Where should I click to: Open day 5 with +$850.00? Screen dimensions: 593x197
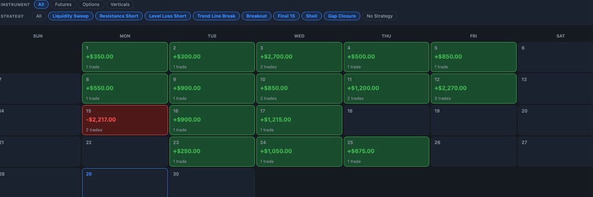point(474,57)
